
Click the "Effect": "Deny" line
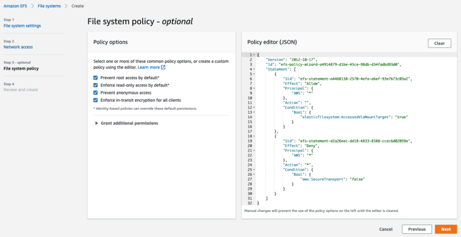pyautogui.click(x=301, y=146)
